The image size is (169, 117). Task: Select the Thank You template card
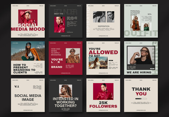(x=141, y=95)
